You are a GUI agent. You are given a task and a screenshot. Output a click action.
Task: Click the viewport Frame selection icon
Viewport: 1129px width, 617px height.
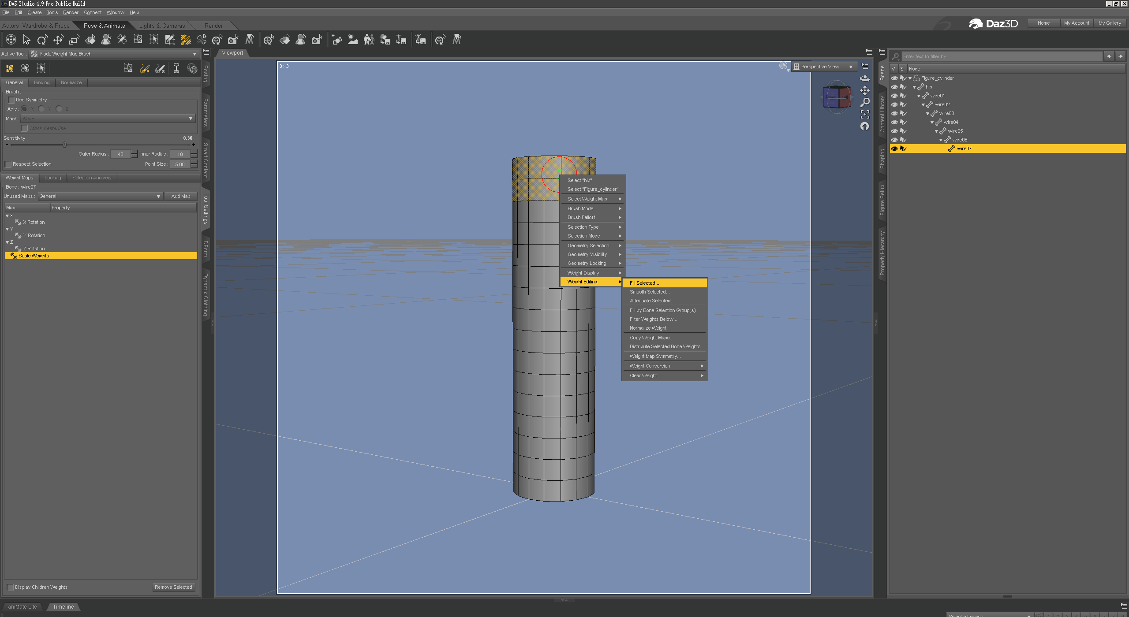[865, 114]
